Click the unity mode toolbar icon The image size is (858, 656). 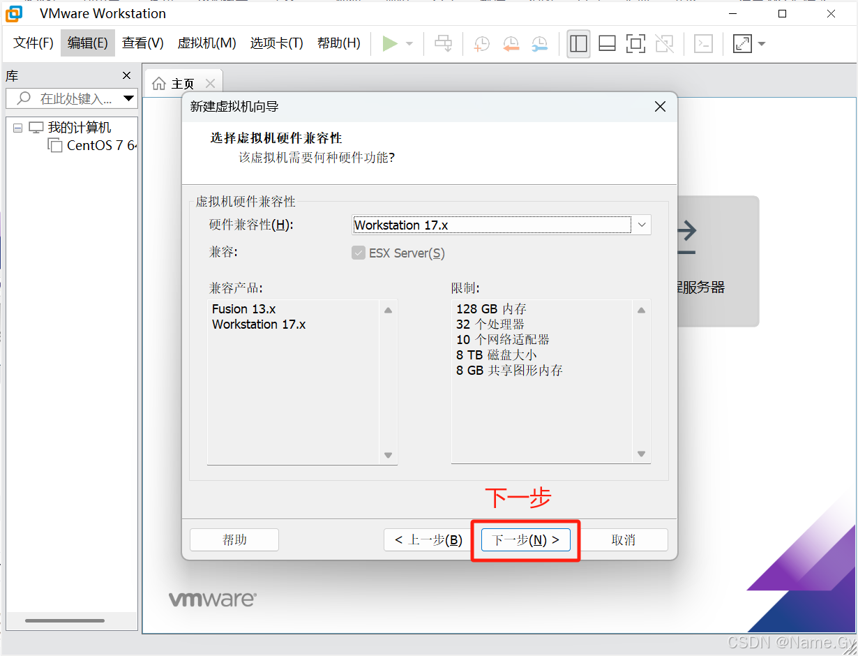[665, 44]
